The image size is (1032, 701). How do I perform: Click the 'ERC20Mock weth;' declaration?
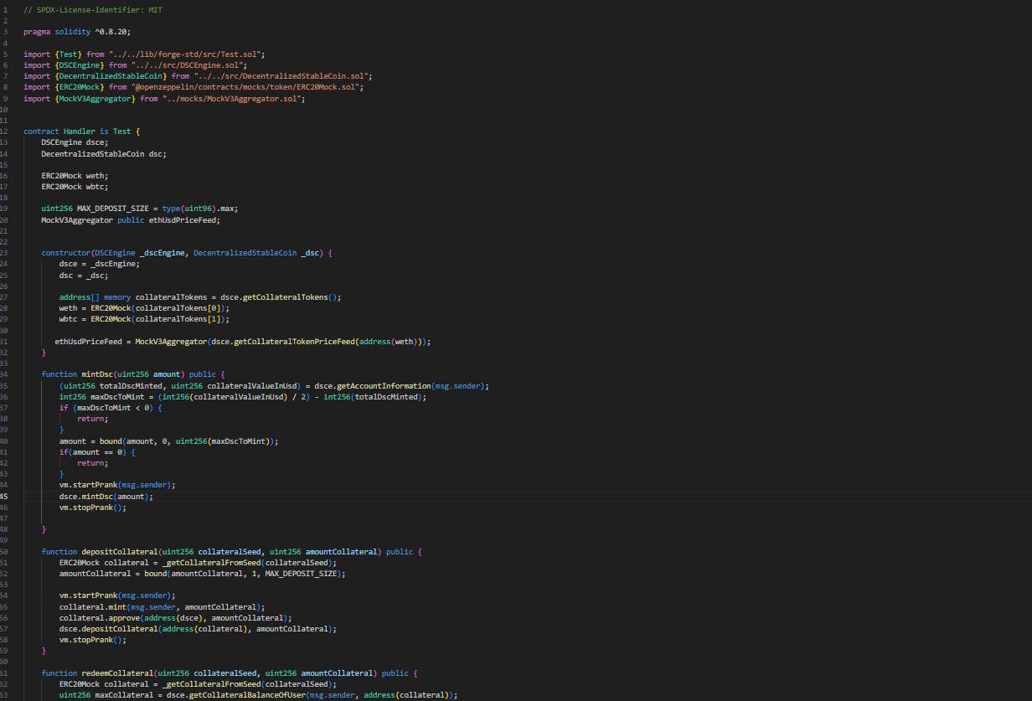point(75,176)
